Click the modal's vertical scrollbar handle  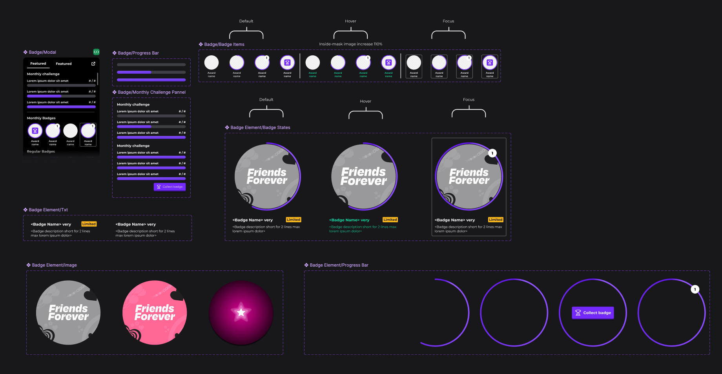click(x=97, y=78)
